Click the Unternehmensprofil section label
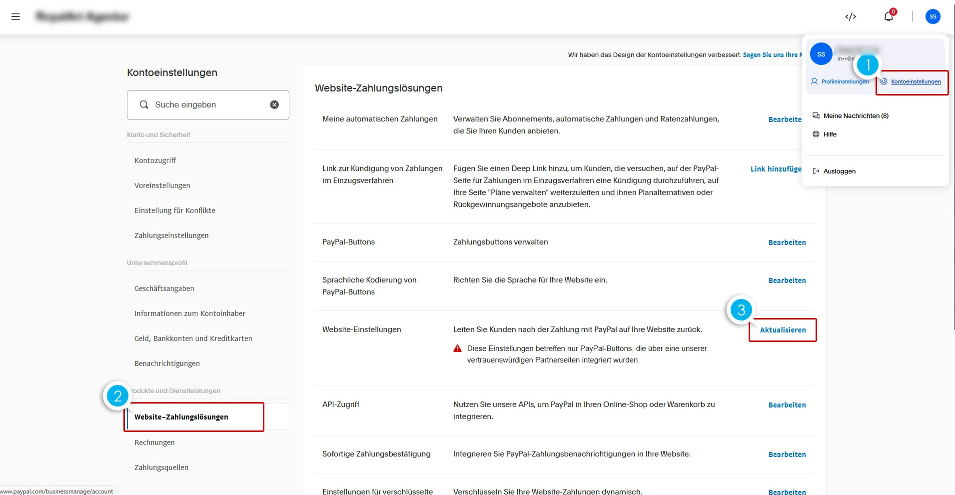The width and height of the screenshot is (955, 495). (157, 262)
